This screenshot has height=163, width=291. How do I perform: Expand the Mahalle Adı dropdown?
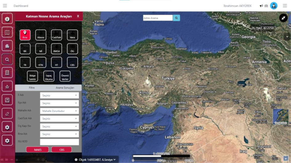pos(59,111)
